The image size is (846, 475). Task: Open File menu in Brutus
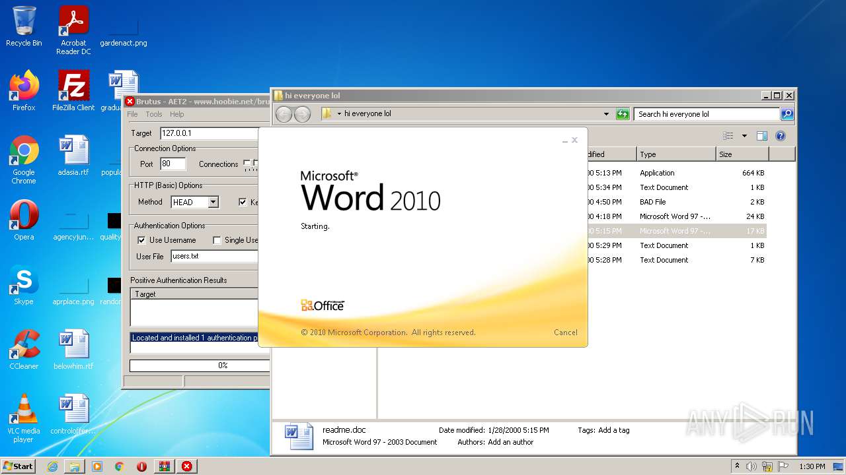[x=132, y=114]
